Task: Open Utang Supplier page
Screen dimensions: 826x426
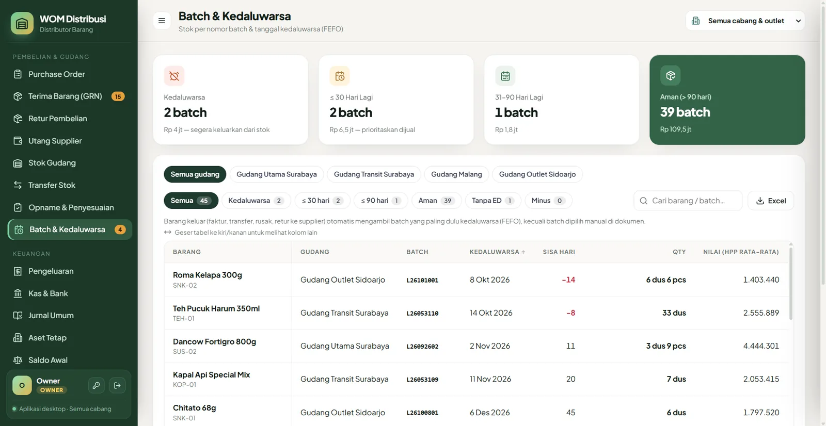Action: point(70,141)
